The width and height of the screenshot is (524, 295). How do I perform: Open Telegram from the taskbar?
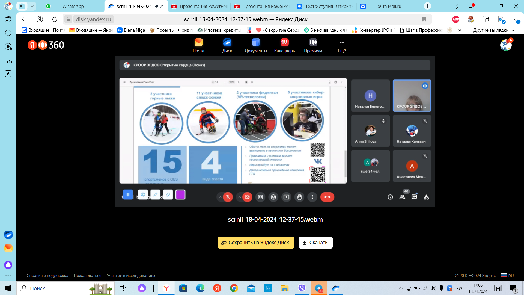(319, 288)
